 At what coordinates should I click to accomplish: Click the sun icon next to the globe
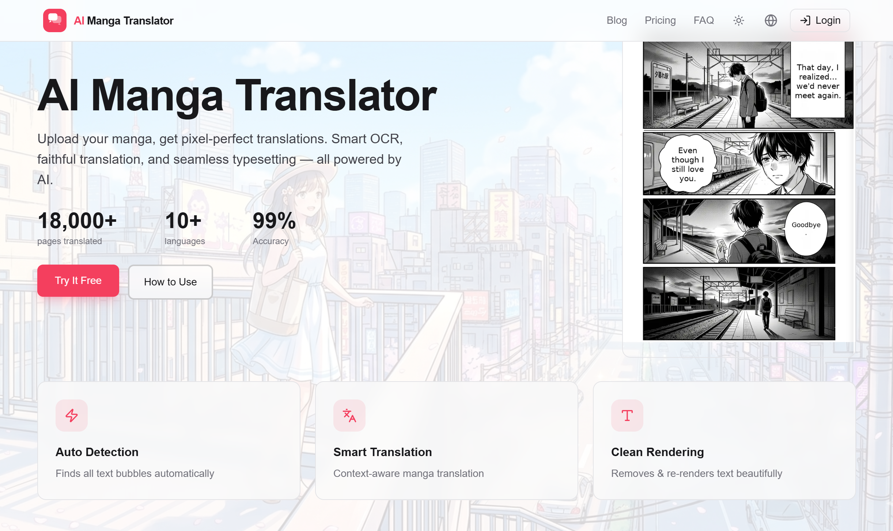pyautogui.click(x=738, y=20)
